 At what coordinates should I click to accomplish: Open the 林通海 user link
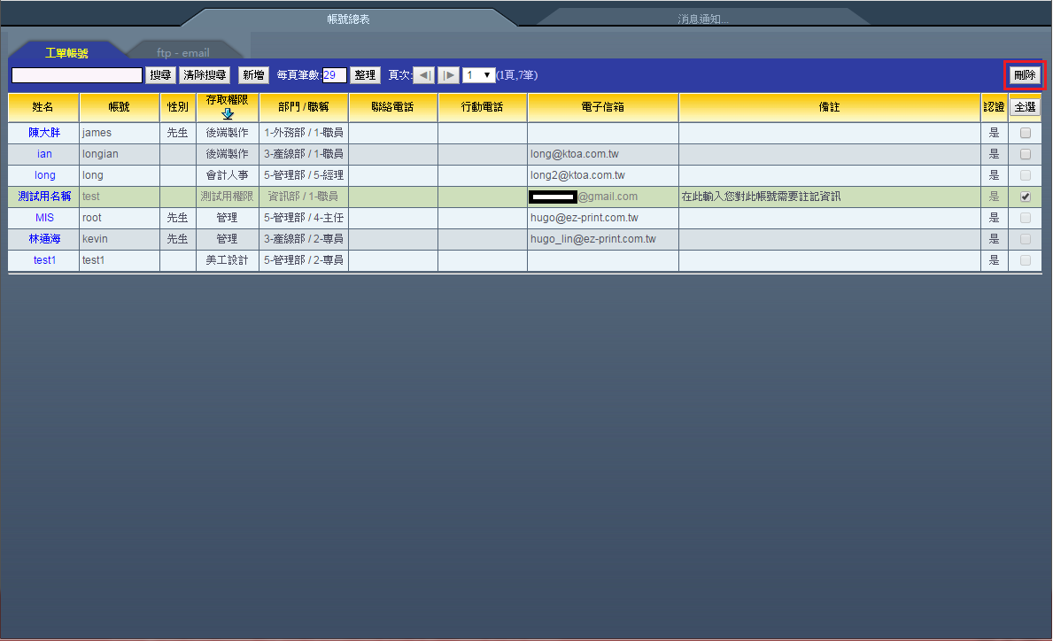(43, 239)
